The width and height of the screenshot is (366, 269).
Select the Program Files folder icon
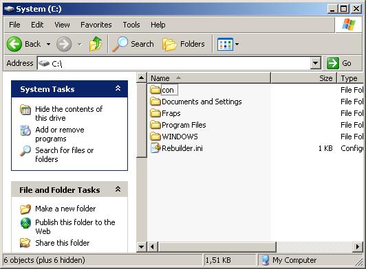pos(155,125)
